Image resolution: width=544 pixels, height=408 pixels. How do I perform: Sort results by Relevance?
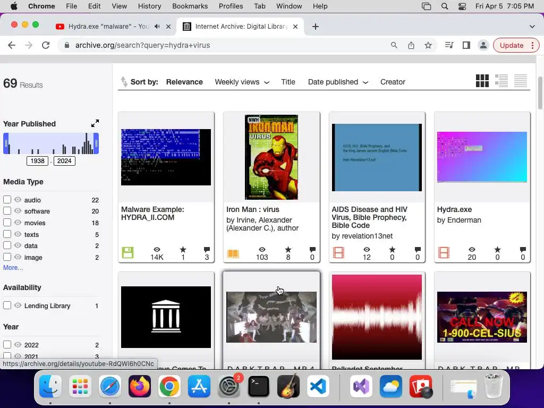184,82
